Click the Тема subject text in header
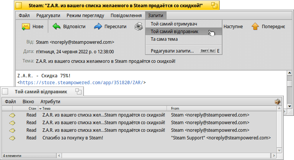This screenshot has width=294, height=160. point(106,61)
